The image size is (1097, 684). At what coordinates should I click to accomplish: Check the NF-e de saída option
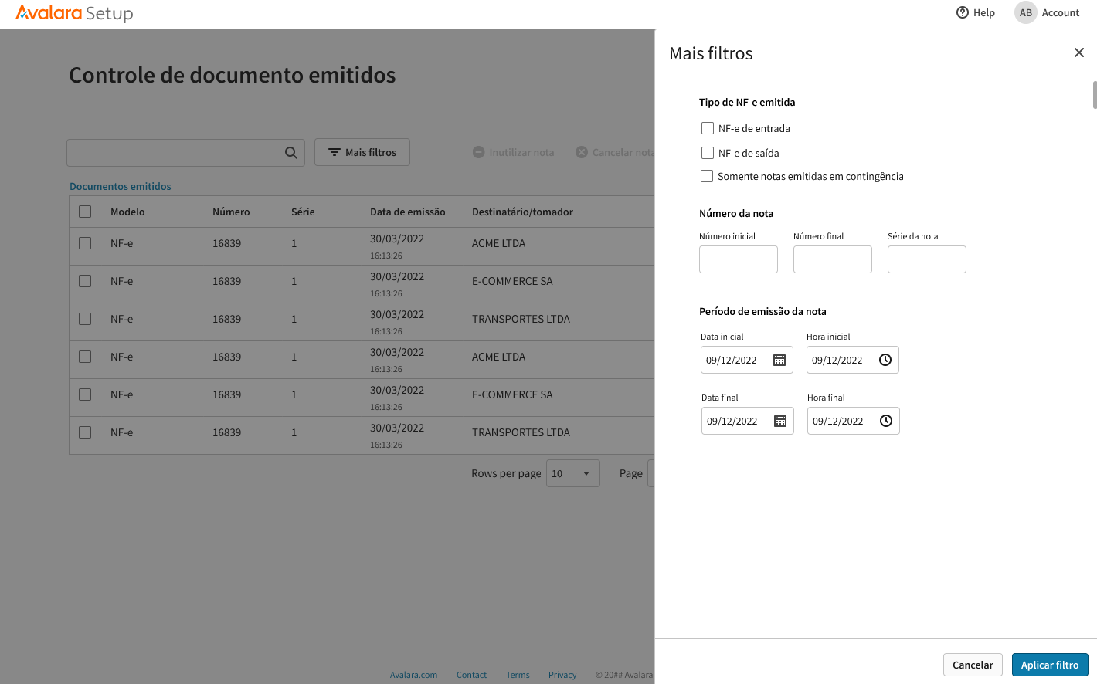pos(708,153)
